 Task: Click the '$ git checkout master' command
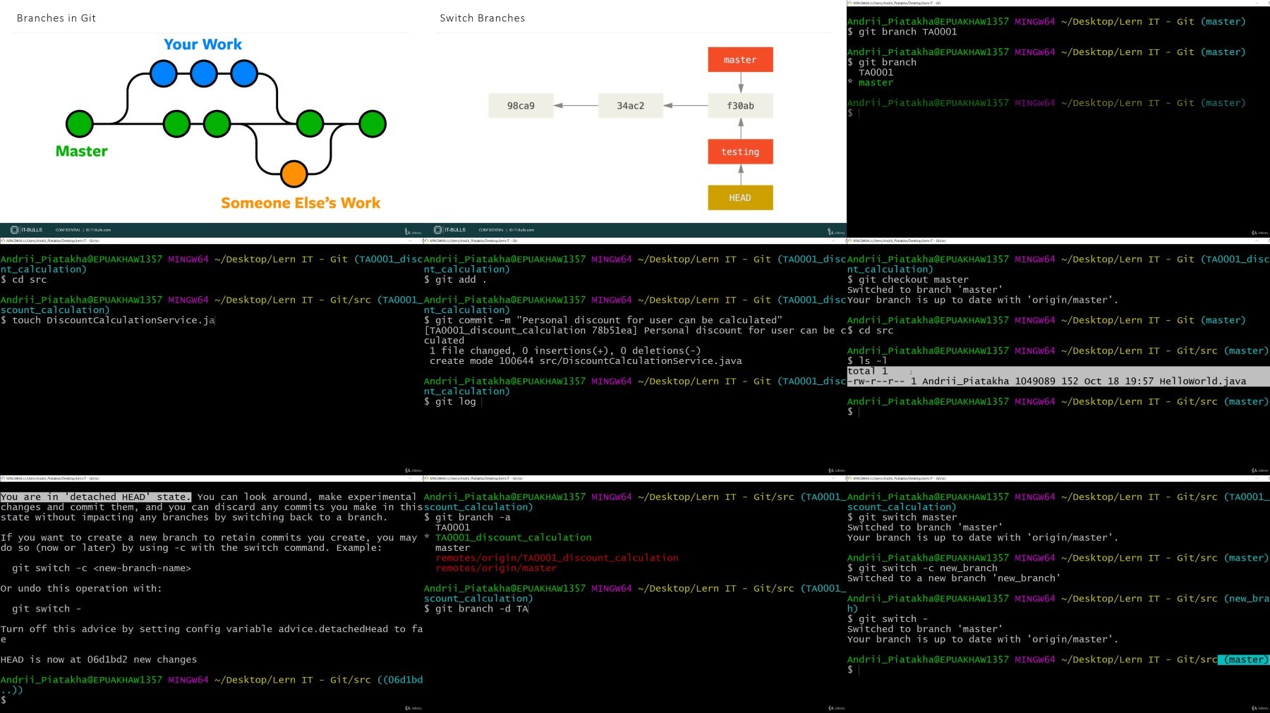pos(908,279)
